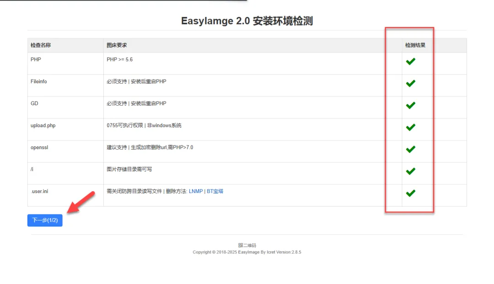Click the 检查名称 column header
This screenshot has height=284, width=494.
click(41, 45)
